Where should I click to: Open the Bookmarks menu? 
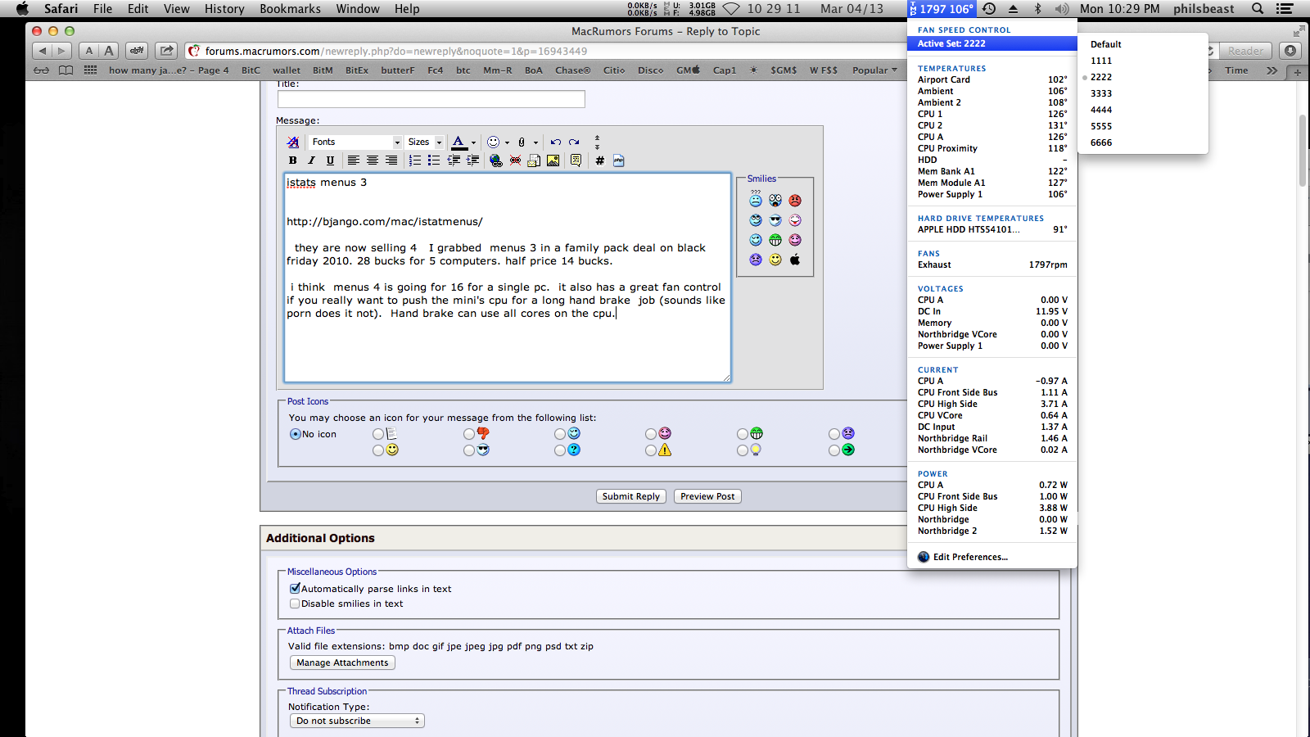[x=290, y=9]
